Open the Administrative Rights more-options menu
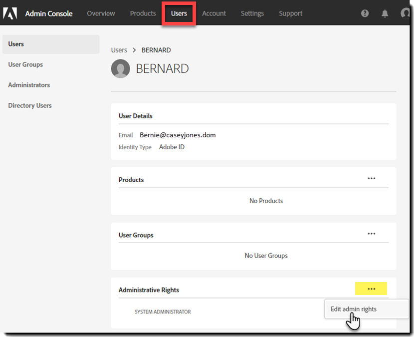 (371, 289)
